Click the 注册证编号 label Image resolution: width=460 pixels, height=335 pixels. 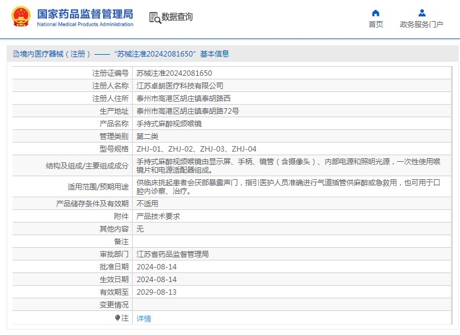110,73
